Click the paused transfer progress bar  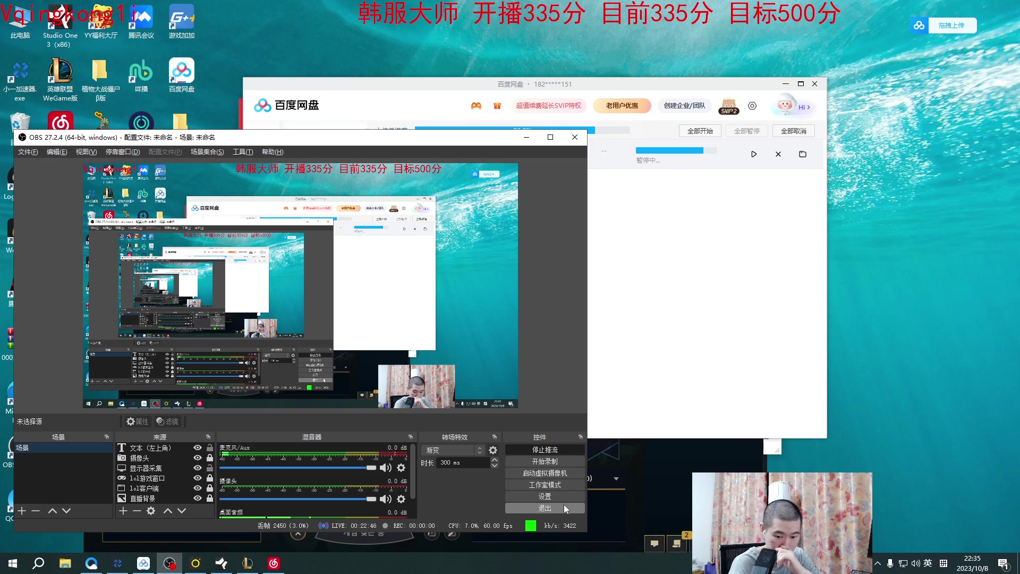[x=676, y=151]
